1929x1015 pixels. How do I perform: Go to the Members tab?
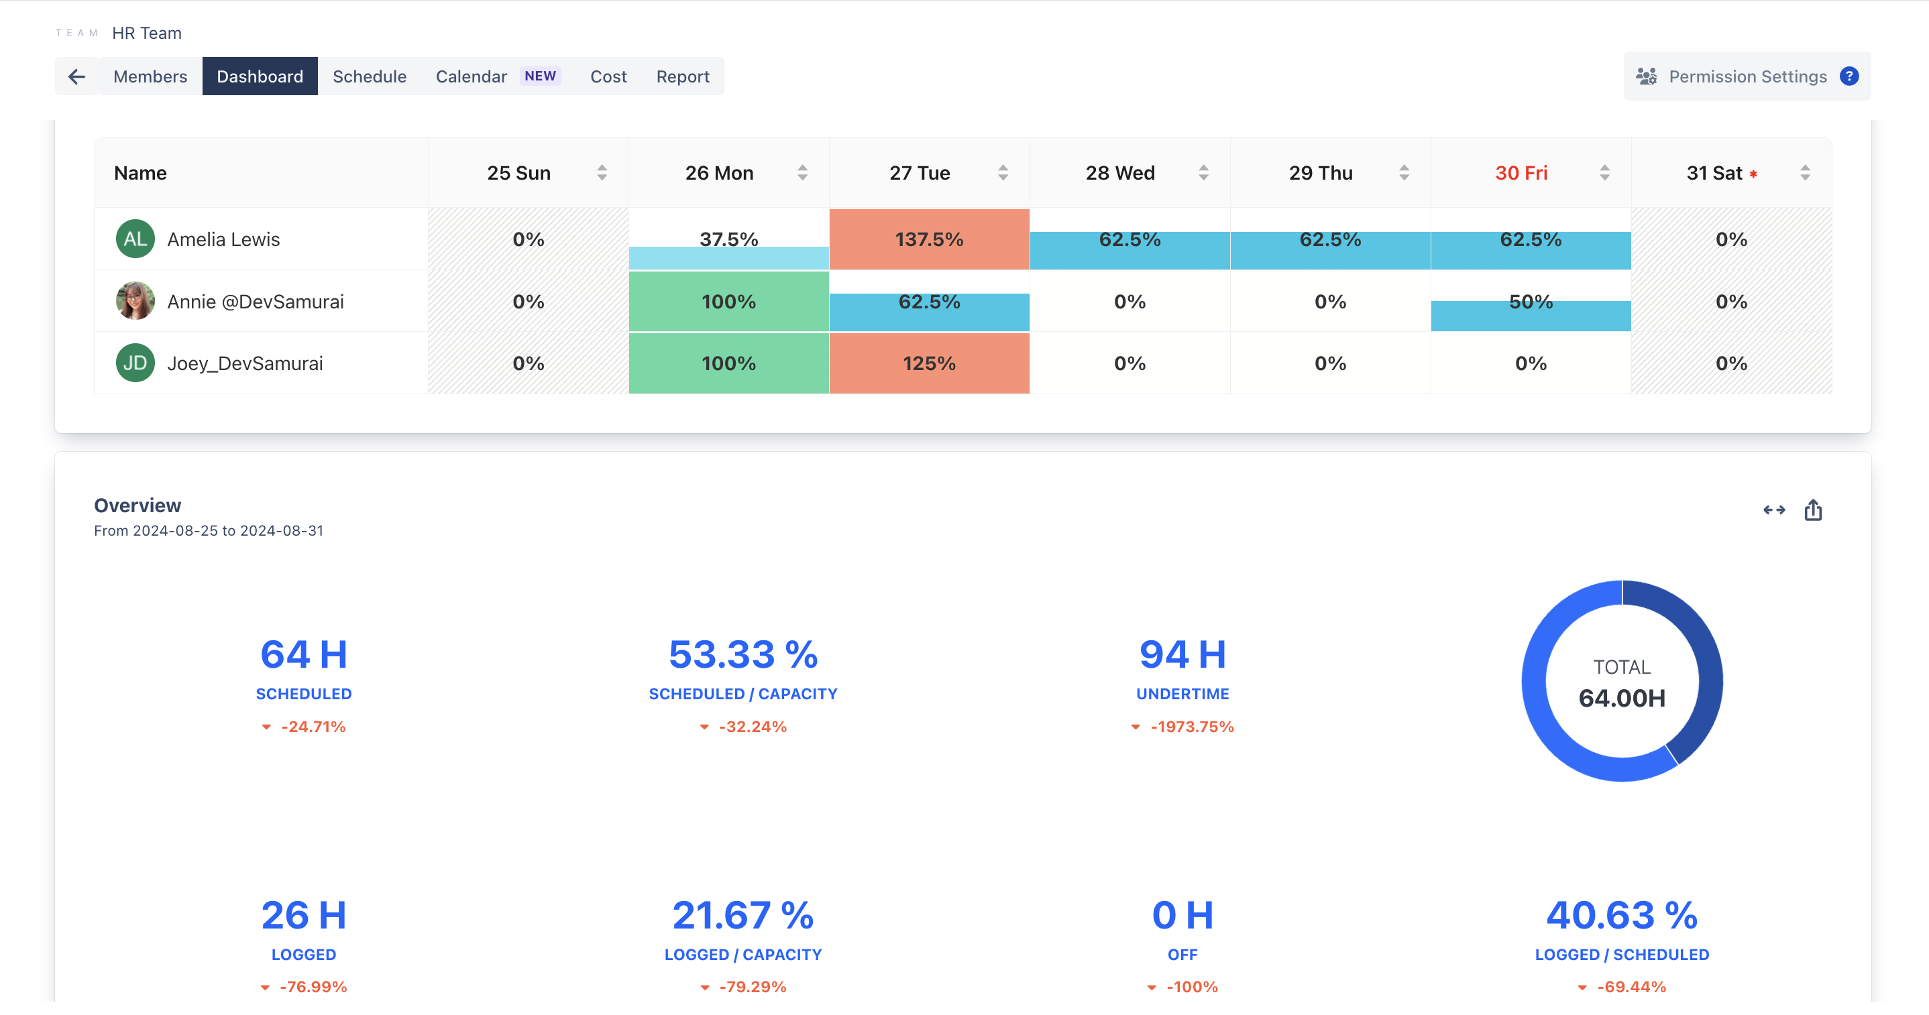(150, 76)
